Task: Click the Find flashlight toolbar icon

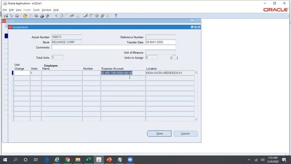Action: click(12, 16)
